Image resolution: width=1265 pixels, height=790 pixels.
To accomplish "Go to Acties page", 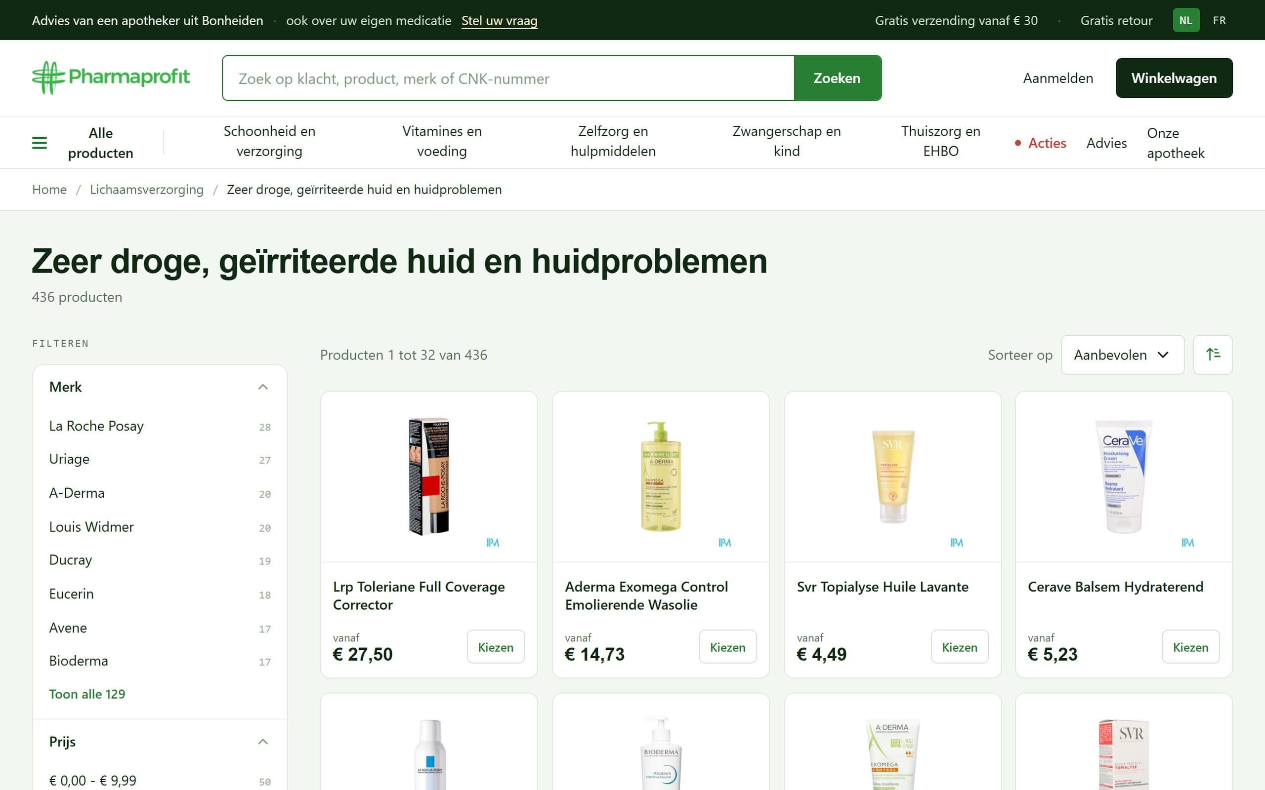I will coord(1040,143).
